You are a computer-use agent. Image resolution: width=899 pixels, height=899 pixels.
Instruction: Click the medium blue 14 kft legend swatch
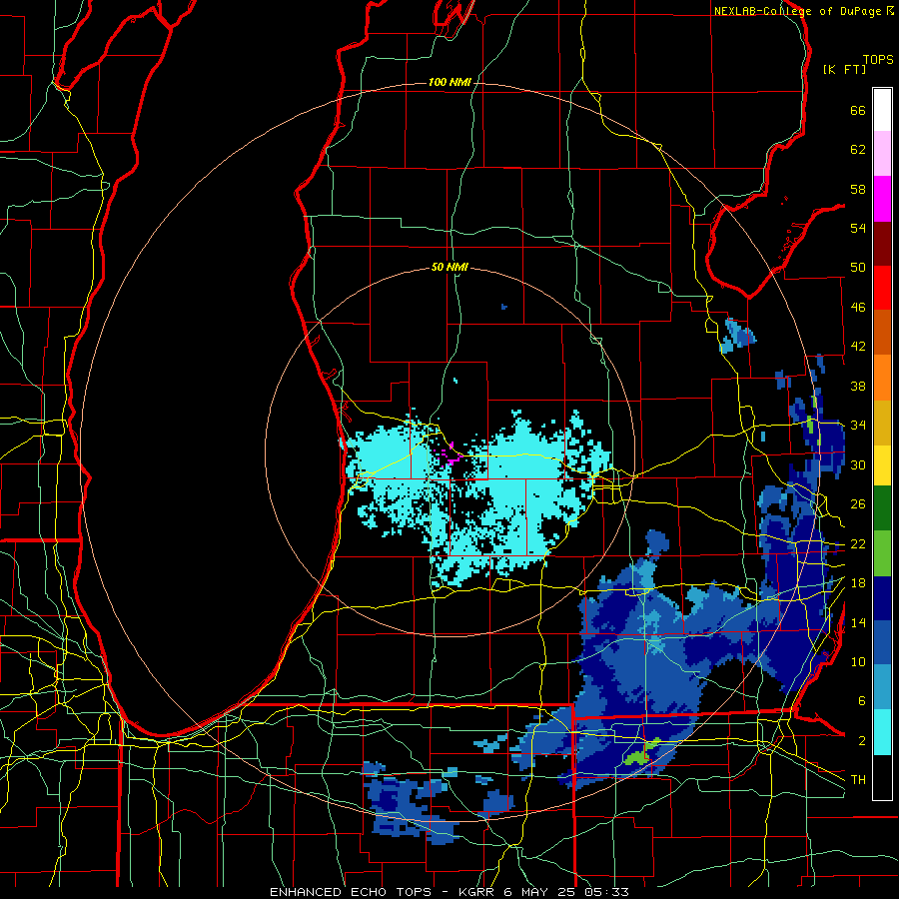pyautogui.click(x=882, y=642)
